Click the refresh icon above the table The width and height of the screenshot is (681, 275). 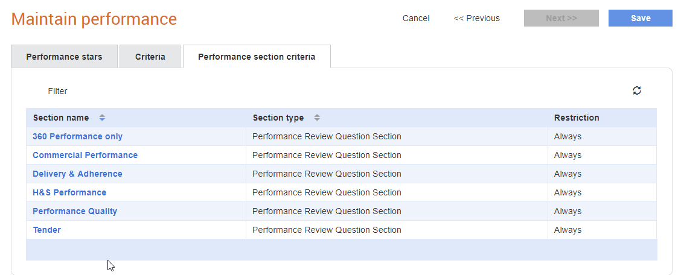tap(637, 90)
